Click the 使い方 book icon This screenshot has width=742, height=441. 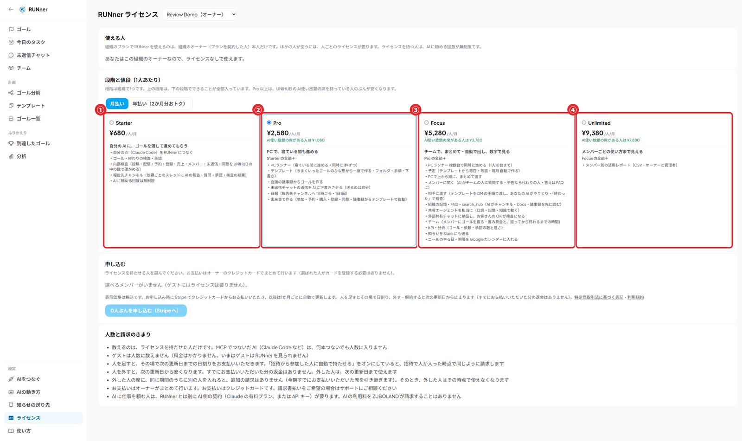(11, 431)
